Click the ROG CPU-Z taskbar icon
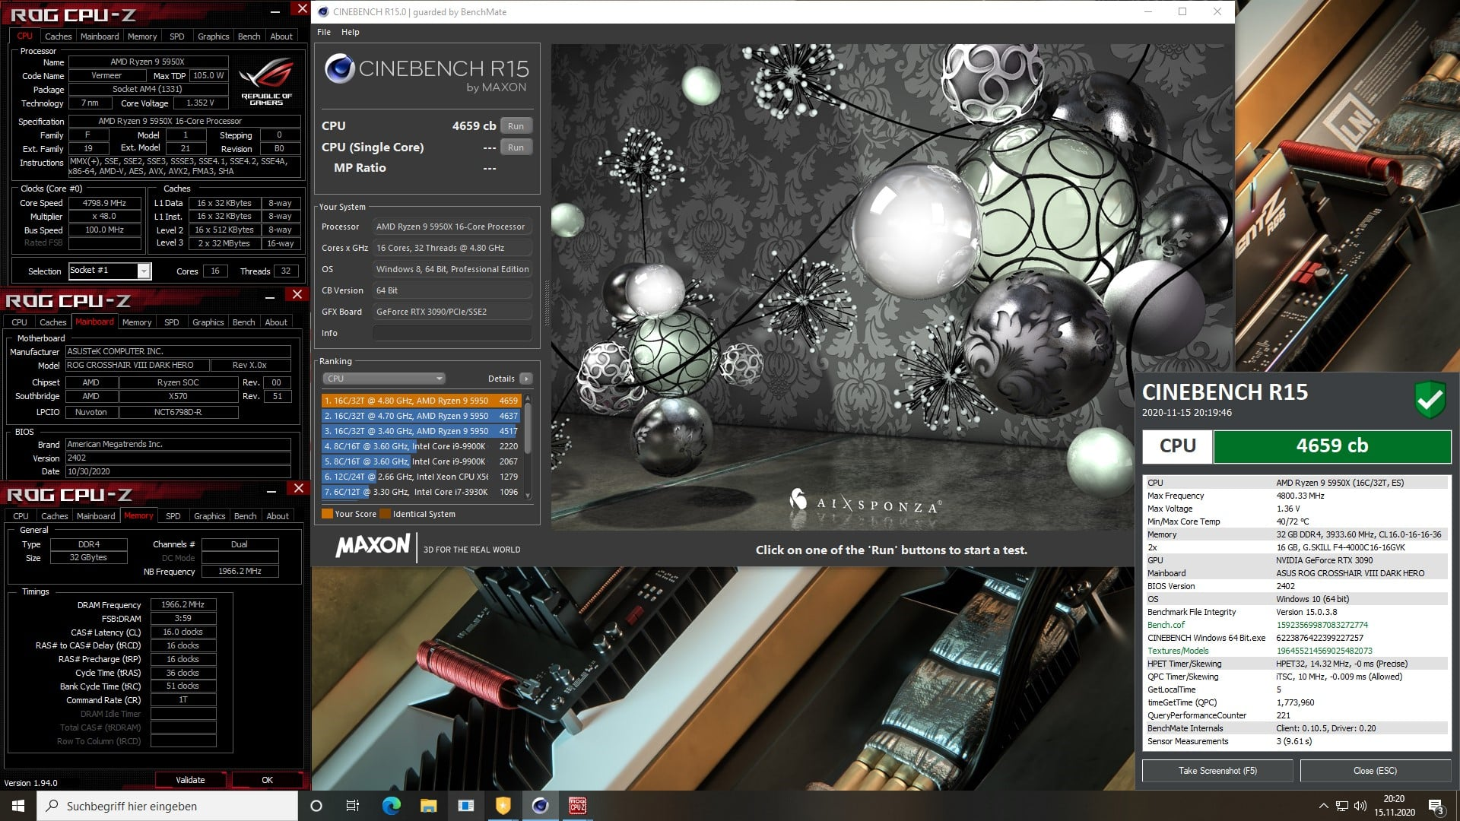1460x821 pixels. [577, 806]
